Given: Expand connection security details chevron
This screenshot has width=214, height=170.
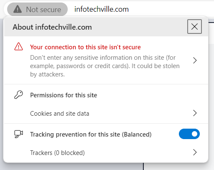Looking at the screenshot, I should [195, 61].
